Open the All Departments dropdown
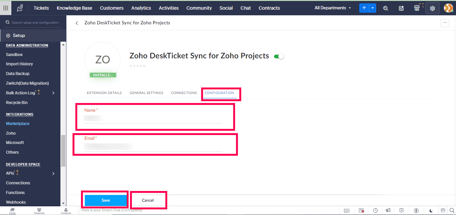Image resolution: width=456 pixels, height=215 pixels. (333, 8)
